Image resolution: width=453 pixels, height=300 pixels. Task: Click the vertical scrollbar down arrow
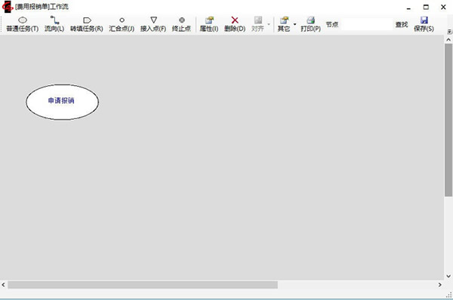coord(448,276)
